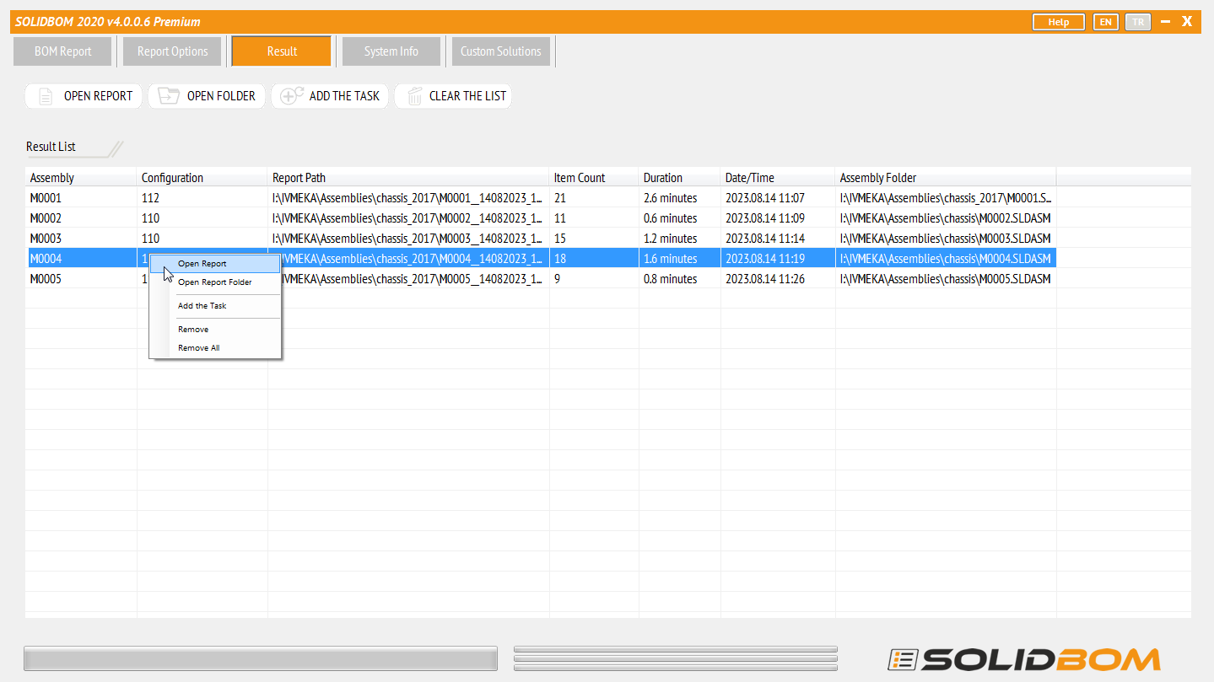
Task: Click date 2023.08.14 11:26 cell
Action: [778, 279]
